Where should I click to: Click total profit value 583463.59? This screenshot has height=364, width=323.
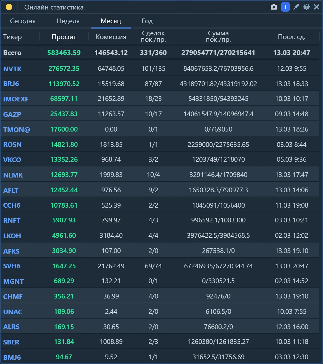coord(64,53)
